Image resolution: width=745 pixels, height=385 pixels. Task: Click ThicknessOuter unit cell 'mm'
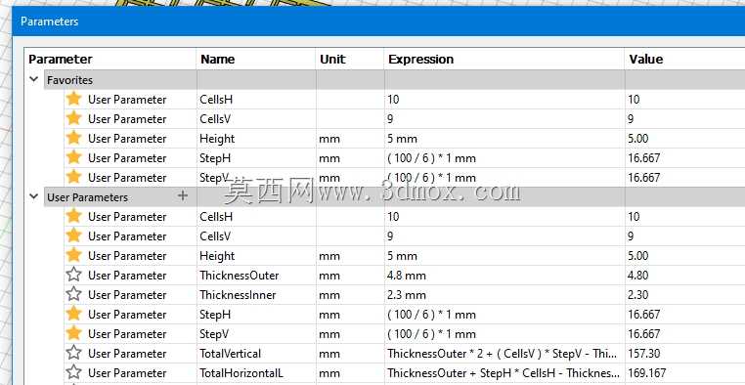(350, 276)
